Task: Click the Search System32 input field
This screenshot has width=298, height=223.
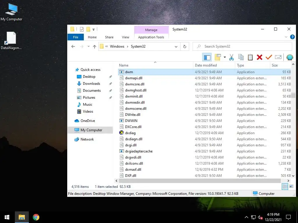Action: (x=242, y=46)
